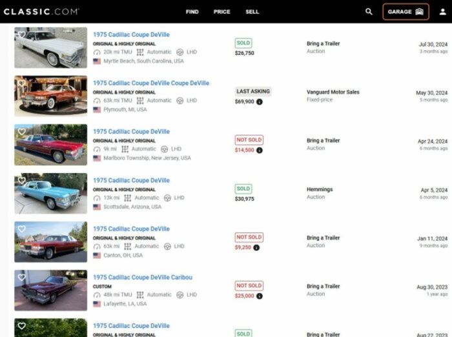Screen dimensions: 452x337
Task: Click the Plymouth showroom Cadillac thumbnail
Action: pyautogui.click(x=50, y=96)
